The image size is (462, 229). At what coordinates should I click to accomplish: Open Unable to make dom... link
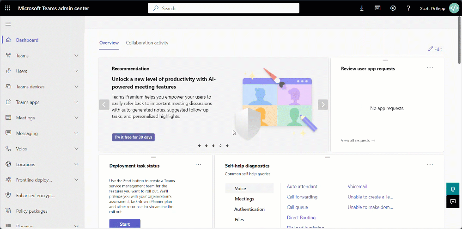[x=371, y=207]
